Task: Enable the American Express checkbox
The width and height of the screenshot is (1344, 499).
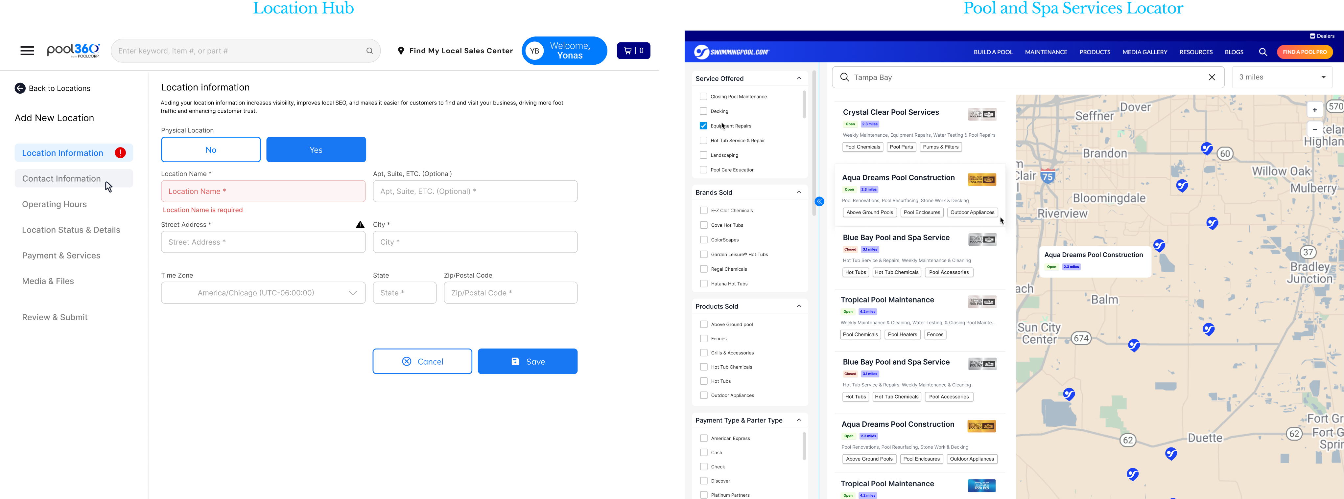Action: (x=704, y=439)
